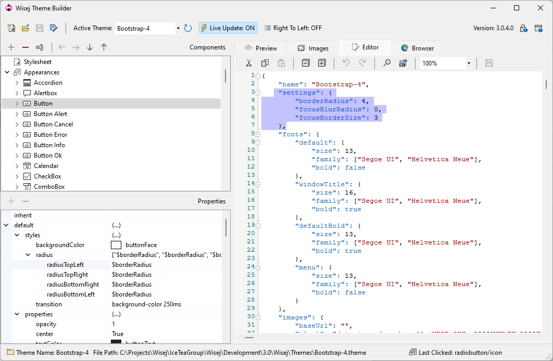Click the opacity value 1

click(x=166, y=324)
